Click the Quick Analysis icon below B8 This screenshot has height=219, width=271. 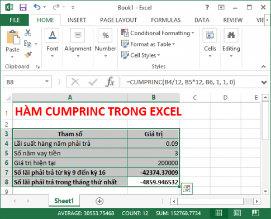tap(187, 189)
